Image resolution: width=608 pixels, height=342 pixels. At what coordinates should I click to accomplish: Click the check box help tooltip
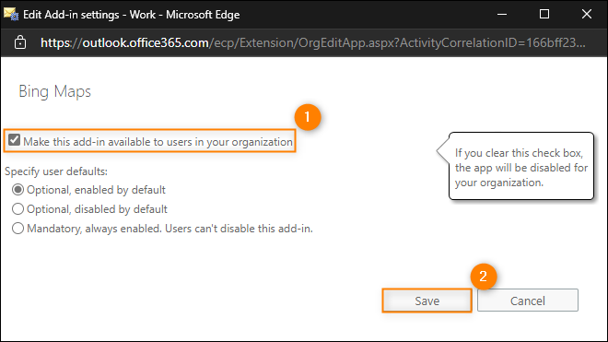pos(521,167)
